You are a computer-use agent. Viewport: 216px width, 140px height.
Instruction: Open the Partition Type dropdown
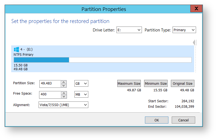tap(184, 30)
